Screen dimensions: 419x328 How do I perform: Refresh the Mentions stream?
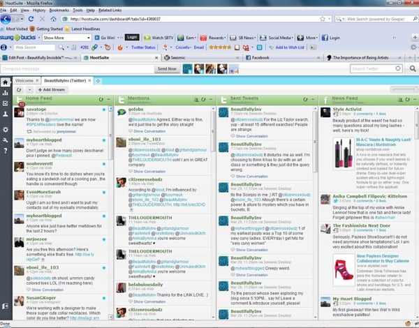coord(204,99)
